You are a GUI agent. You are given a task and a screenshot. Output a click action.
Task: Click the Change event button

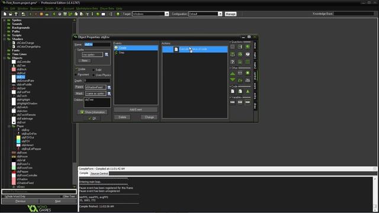pos(149,117)
